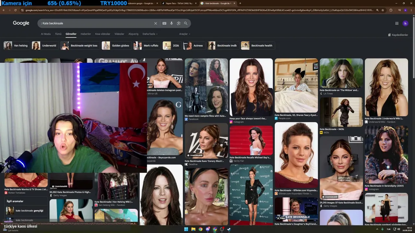Bookmark this page with the star icon

coord(383,10)
